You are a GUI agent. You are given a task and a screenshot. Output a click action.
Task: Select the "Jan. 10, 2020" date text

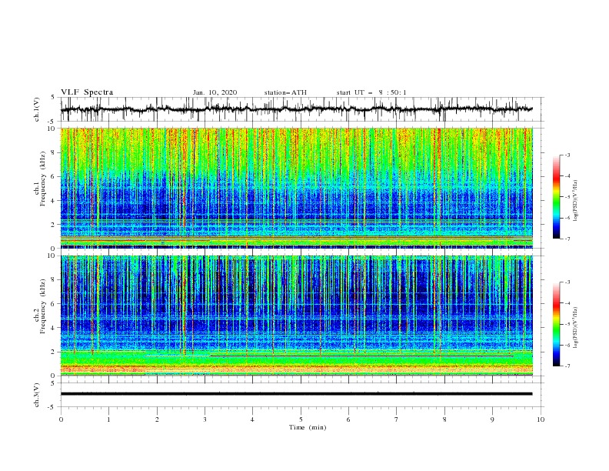tap(215, 92)
